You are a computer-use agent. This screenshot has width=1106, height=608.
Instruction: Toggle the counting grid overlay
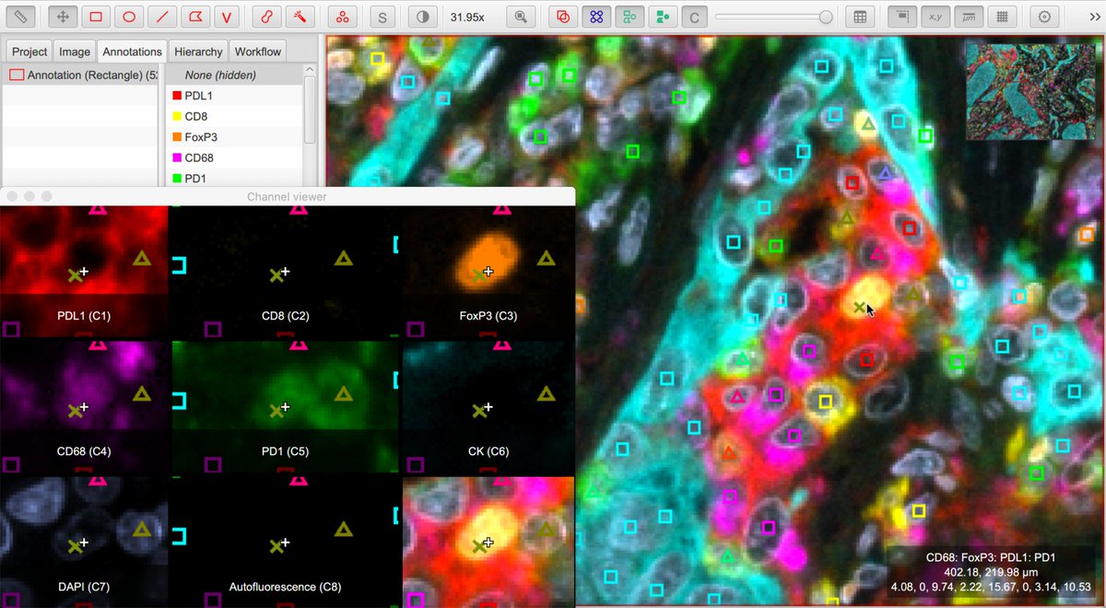(1002, 16)
